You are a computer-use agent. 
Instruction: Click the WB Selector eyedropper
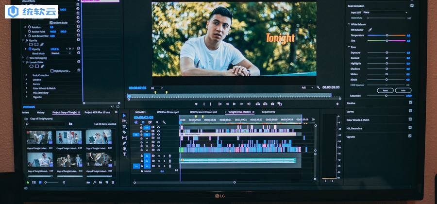click(x=370, y=30)
